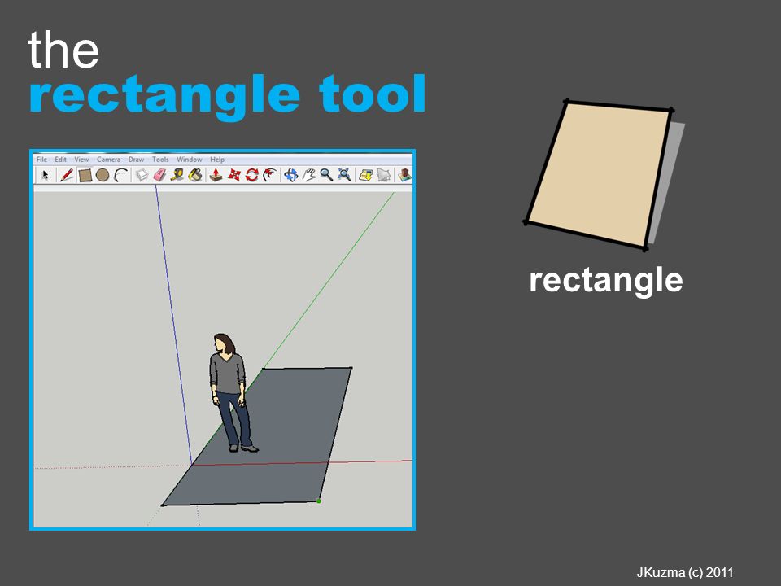Select the Tape Measure tool
Screen dimensions: 781x586
[x=177, y=175]
